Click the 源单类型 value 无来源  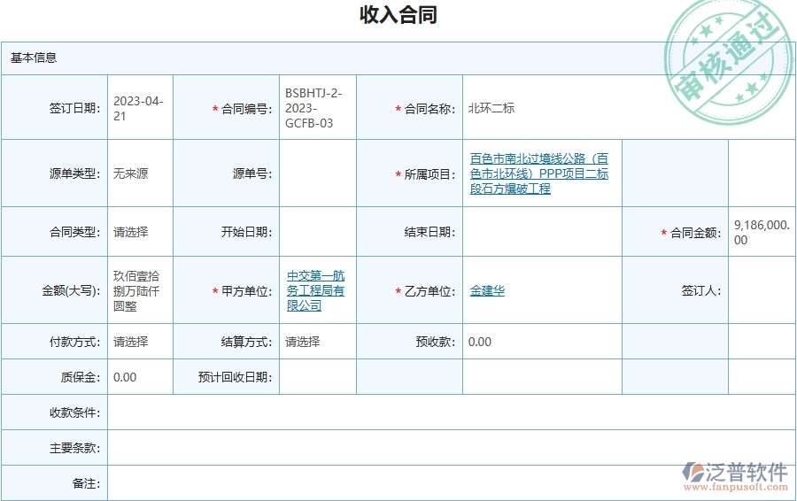tap(131, 173)
